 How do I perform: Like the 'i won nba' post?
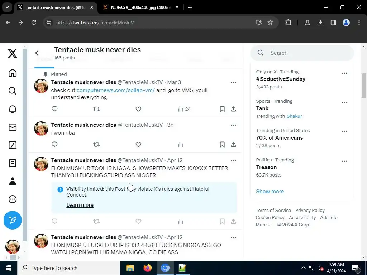tap(138, 144)
